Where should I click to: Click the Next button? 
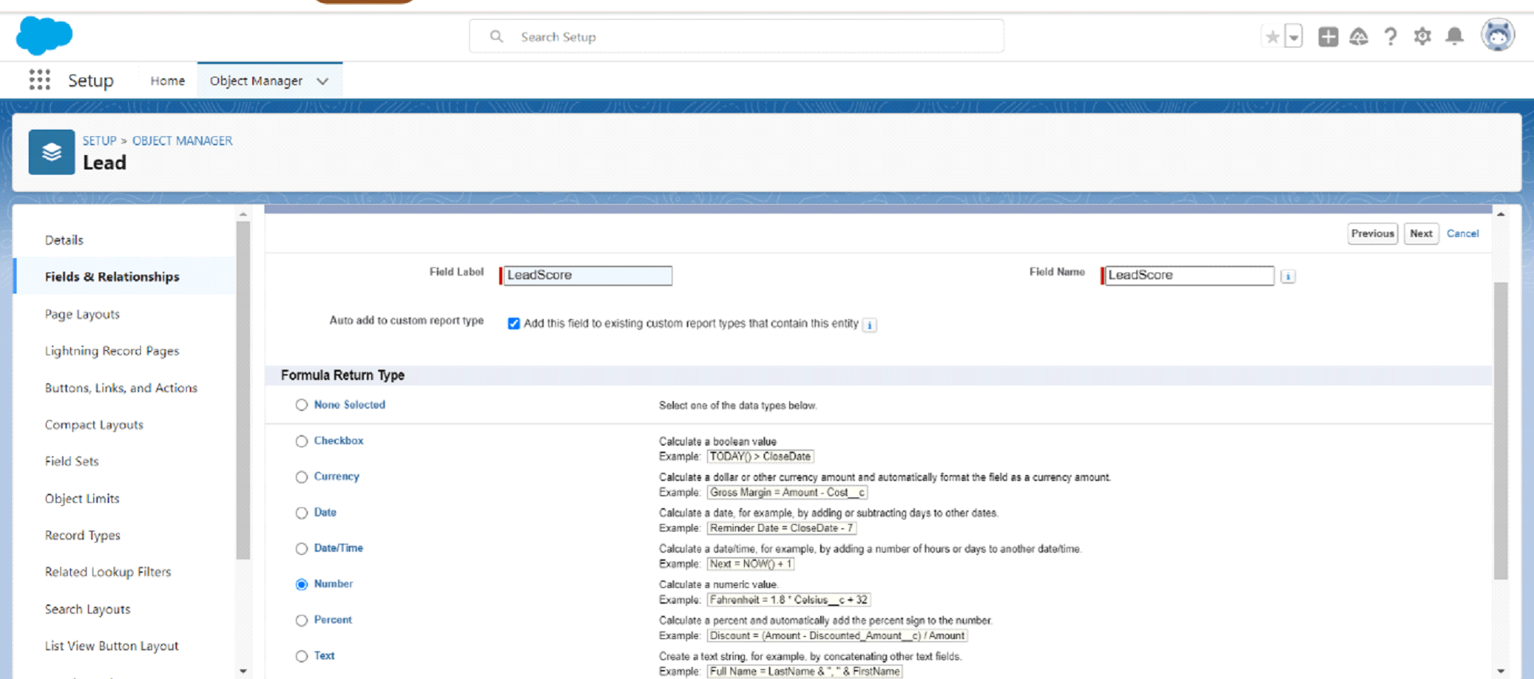coord(1420,233)
